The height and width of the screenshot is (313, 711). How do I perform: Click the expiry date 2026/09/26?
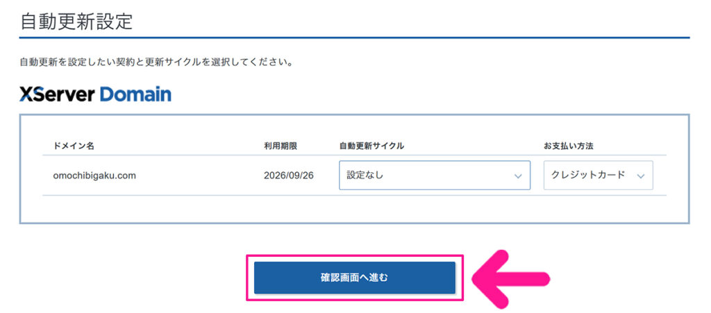point(289,176)
